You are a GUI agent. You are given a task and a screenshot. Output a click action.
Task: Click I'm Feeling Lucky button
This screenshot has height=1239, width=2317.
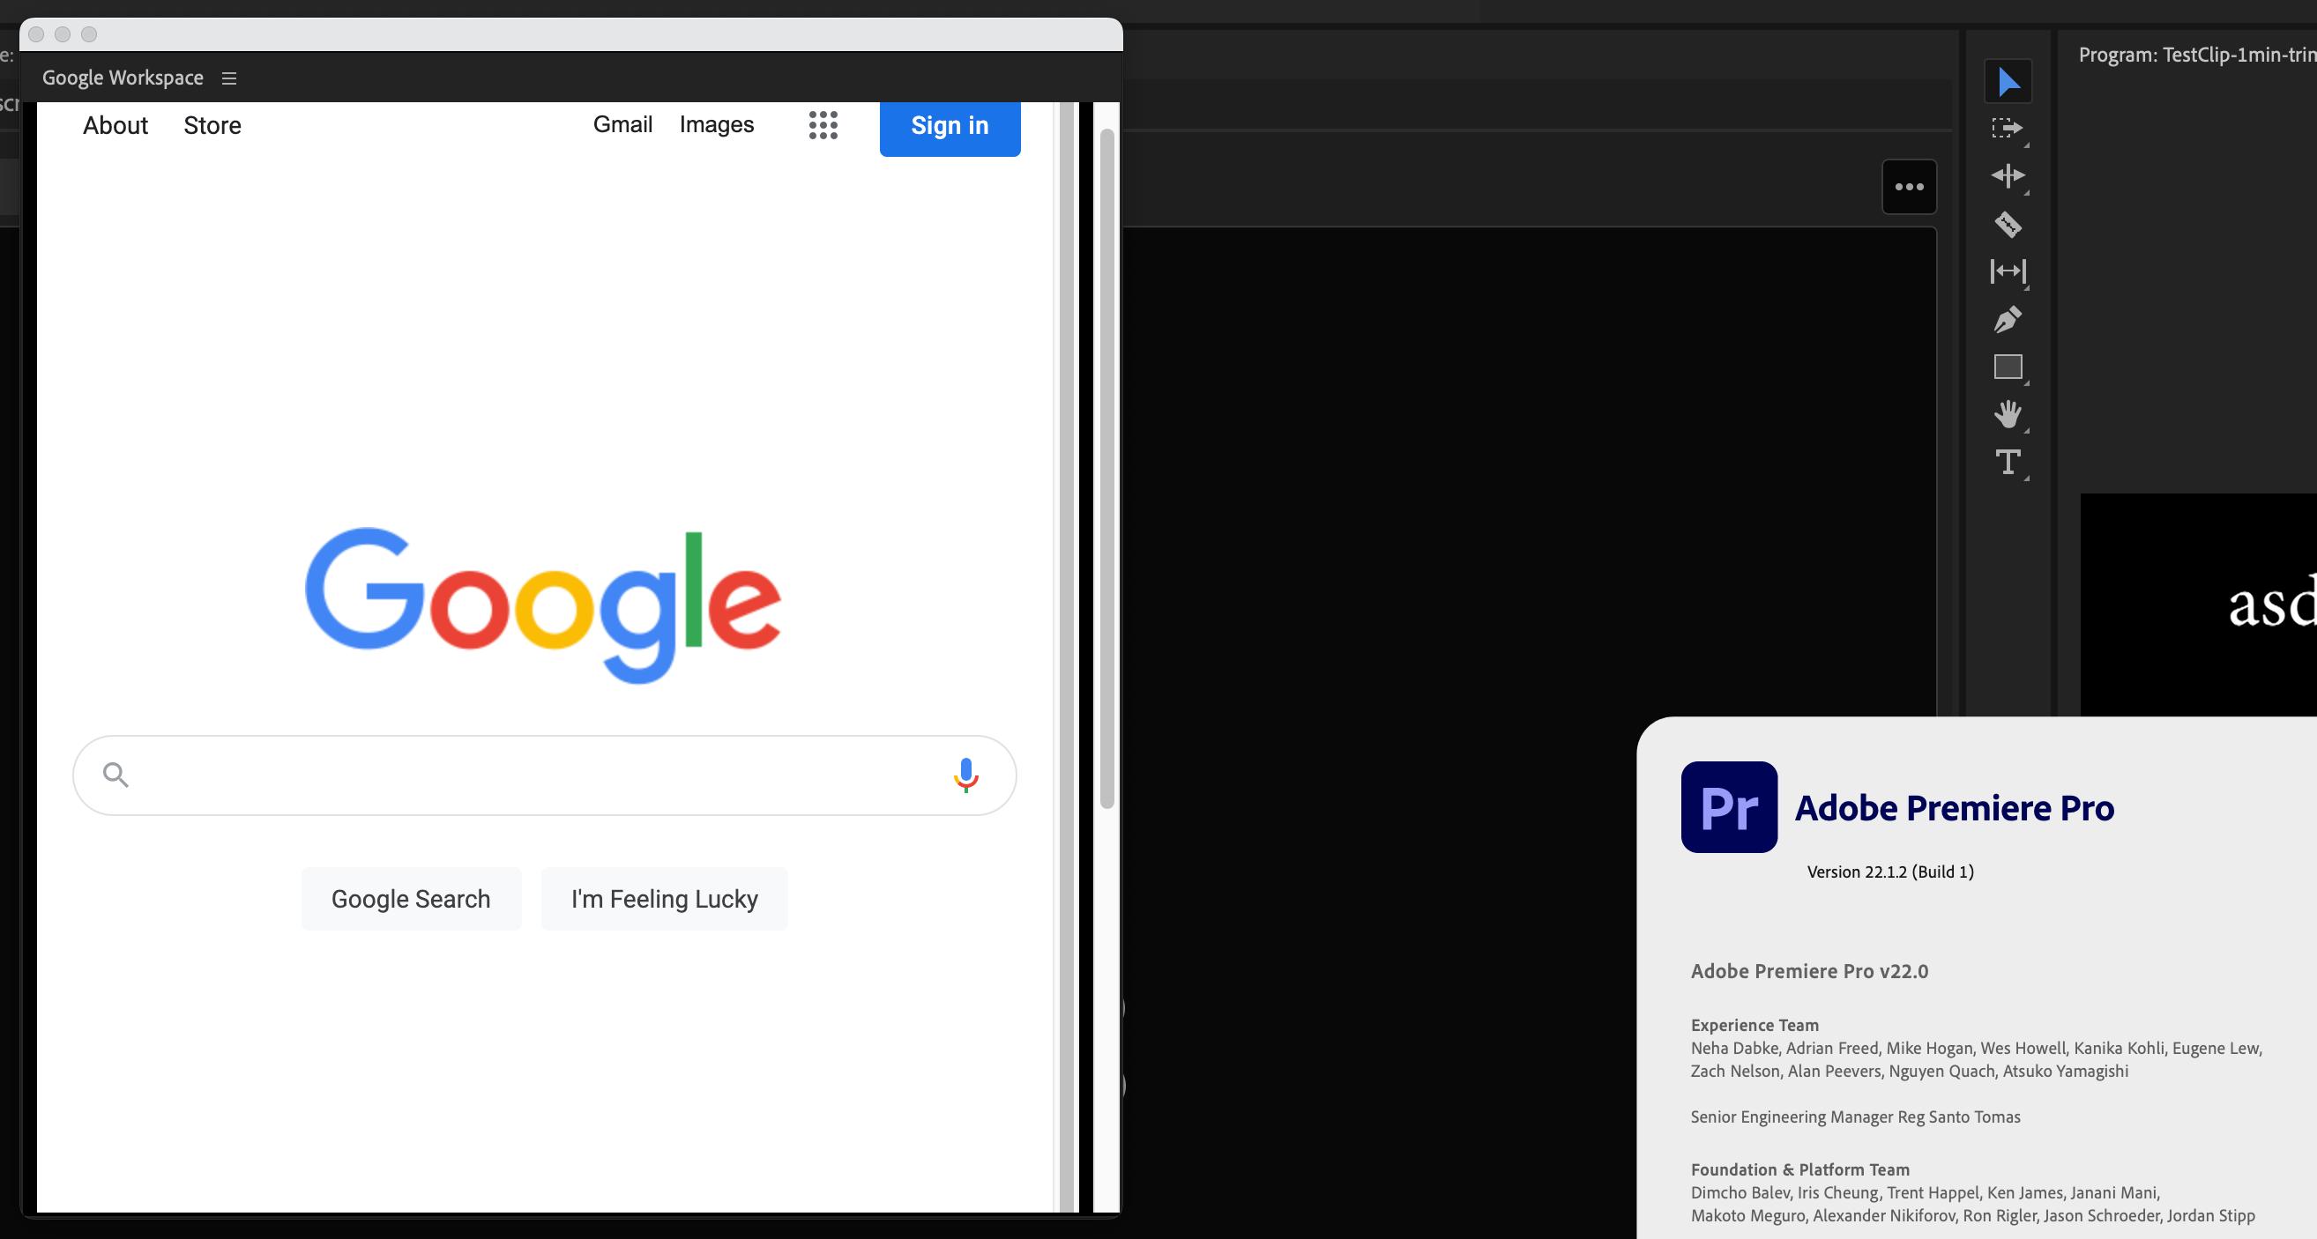664,898
